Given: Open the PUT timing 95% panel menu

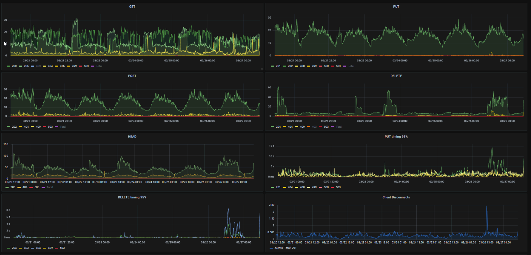Looking at the screenshot, I should pyautogui.click(x=396, y=137).
